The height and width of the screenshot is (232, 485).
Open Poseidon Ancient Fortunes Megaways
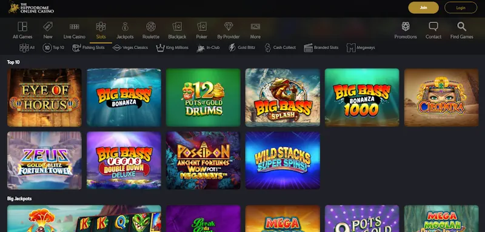[x=203, y=161]
